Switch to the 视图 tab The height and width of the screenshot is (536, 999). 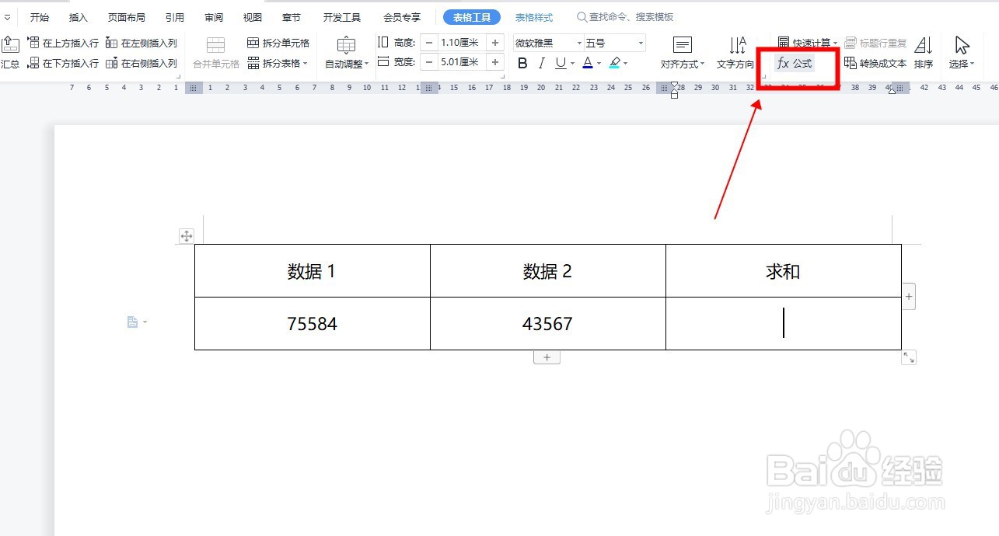[x=253, y=17]
